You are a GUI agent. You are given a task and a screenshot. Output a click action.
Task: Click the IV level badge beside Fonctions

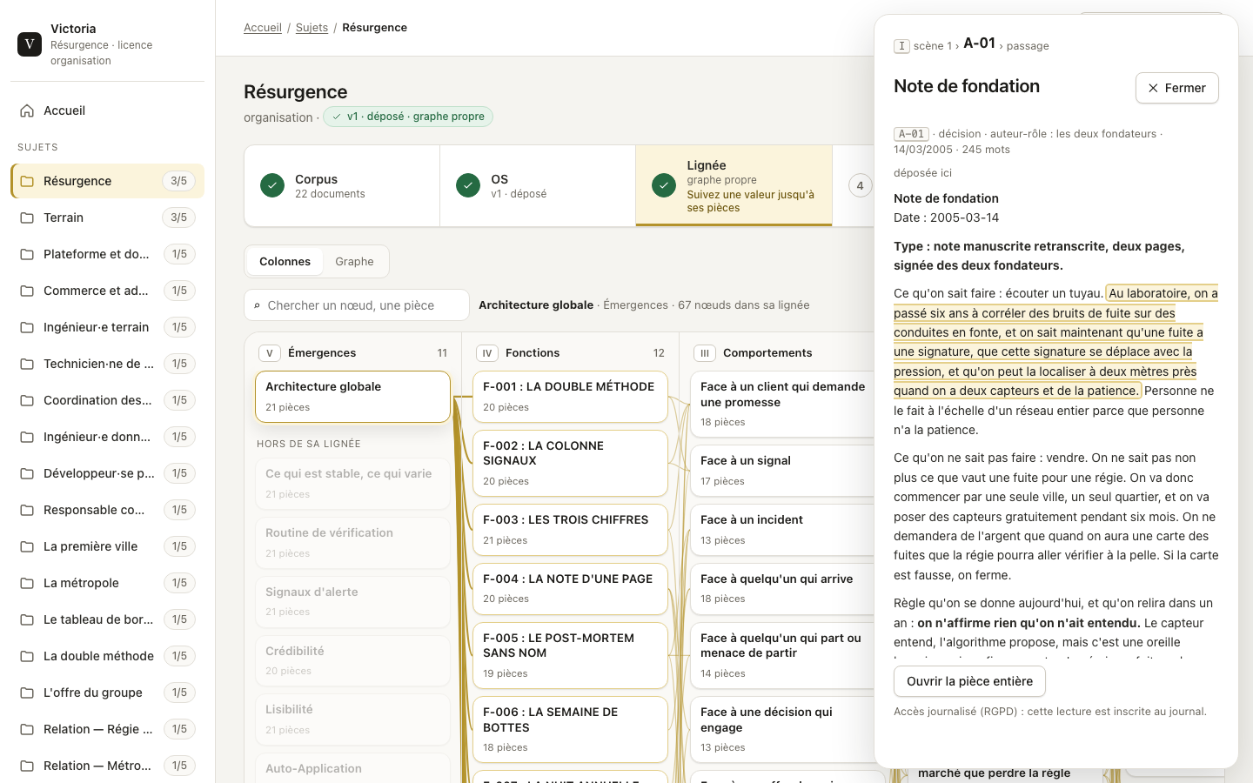[486, 353]
